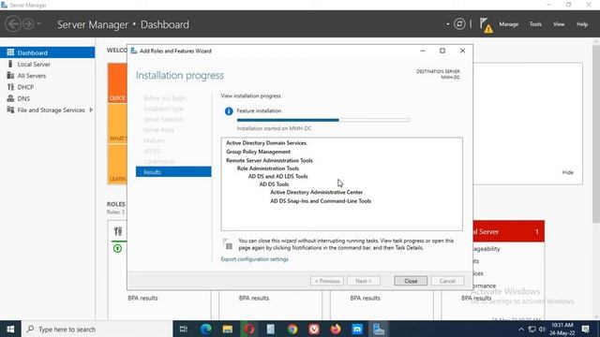The width and height of the screenshot is (600, 337).
Task: Expand File and Storage Services arrow
Action: [x=91, y=110]
